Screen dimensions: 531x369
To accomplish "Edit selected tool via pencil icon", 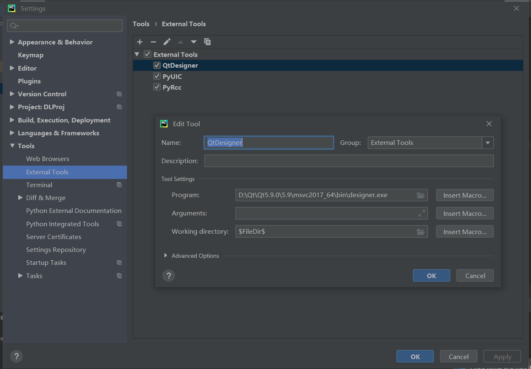I will point(167,42).
